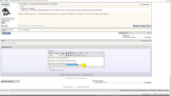Click TAIFUN's green online status icon
The height and width of the screenshot is (96, 171).
click(2, 23)
